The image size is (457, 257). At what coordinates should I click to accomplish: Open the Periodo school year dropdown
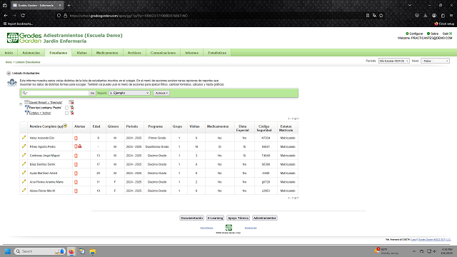(x=393, y=61)
